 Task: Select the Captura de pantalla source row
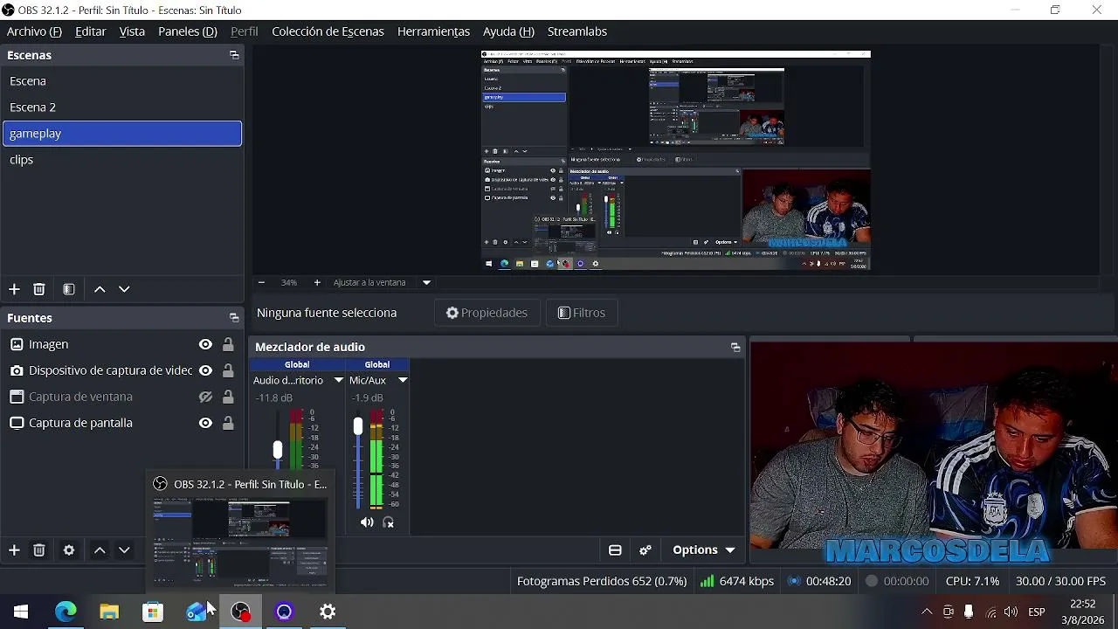[122, 423]
